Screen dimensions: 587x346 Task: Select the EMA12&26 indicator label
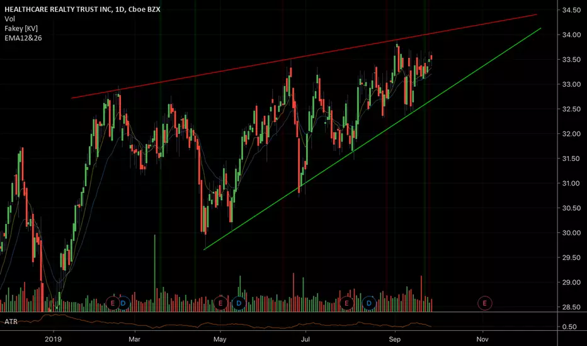[x=23, y=38]
